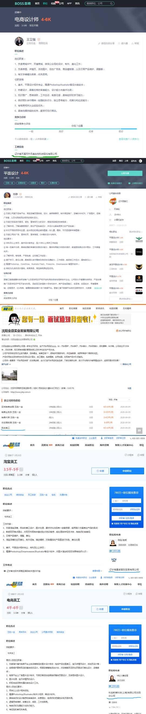Select 校园招聘 in 智联招聘 top navigation
This screenshot has height=714, width=146.
(74, 445)
